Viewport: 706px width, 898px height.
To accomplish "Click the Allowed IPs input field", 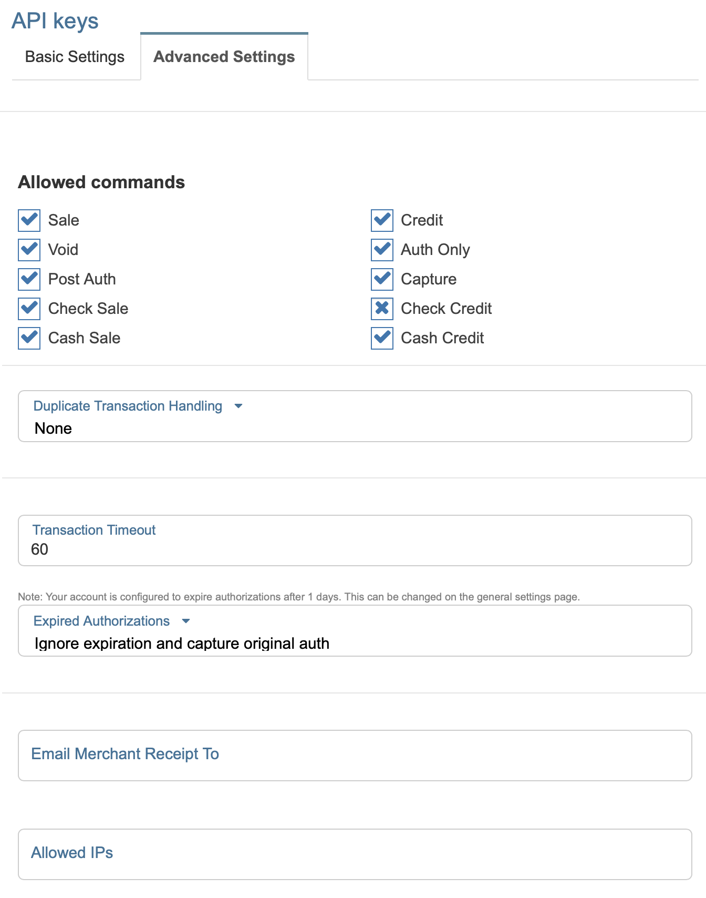I will point(355,854).
